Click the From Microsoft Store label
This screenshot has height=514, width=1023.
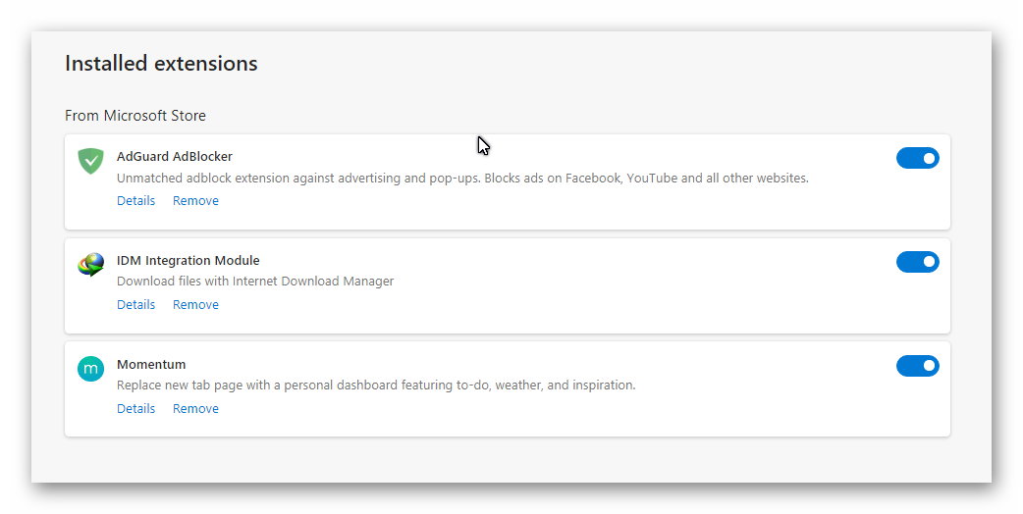tap(135, 116)
